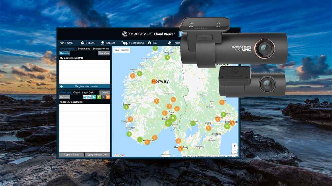Switch to the Bookmarks tab

84,49
